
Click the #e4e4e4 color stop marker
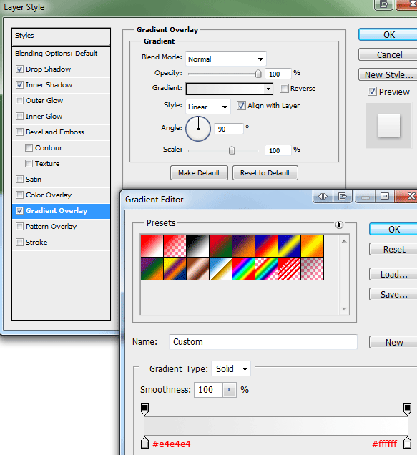144,443
